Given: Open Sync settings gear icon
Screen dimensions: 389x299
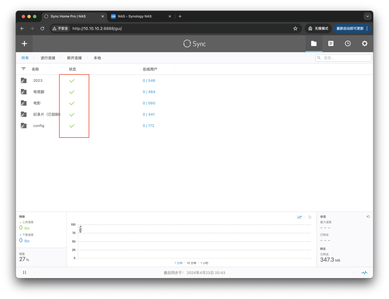Looking at the screenshot, I should (x=364, y=43).
